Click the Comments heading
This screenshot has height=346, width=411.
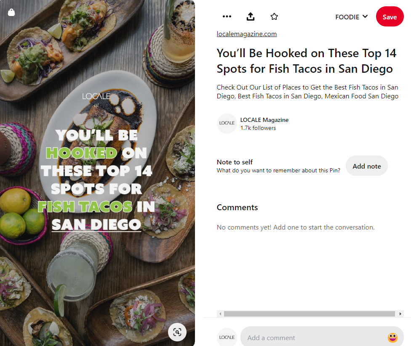tap(237, 207)
